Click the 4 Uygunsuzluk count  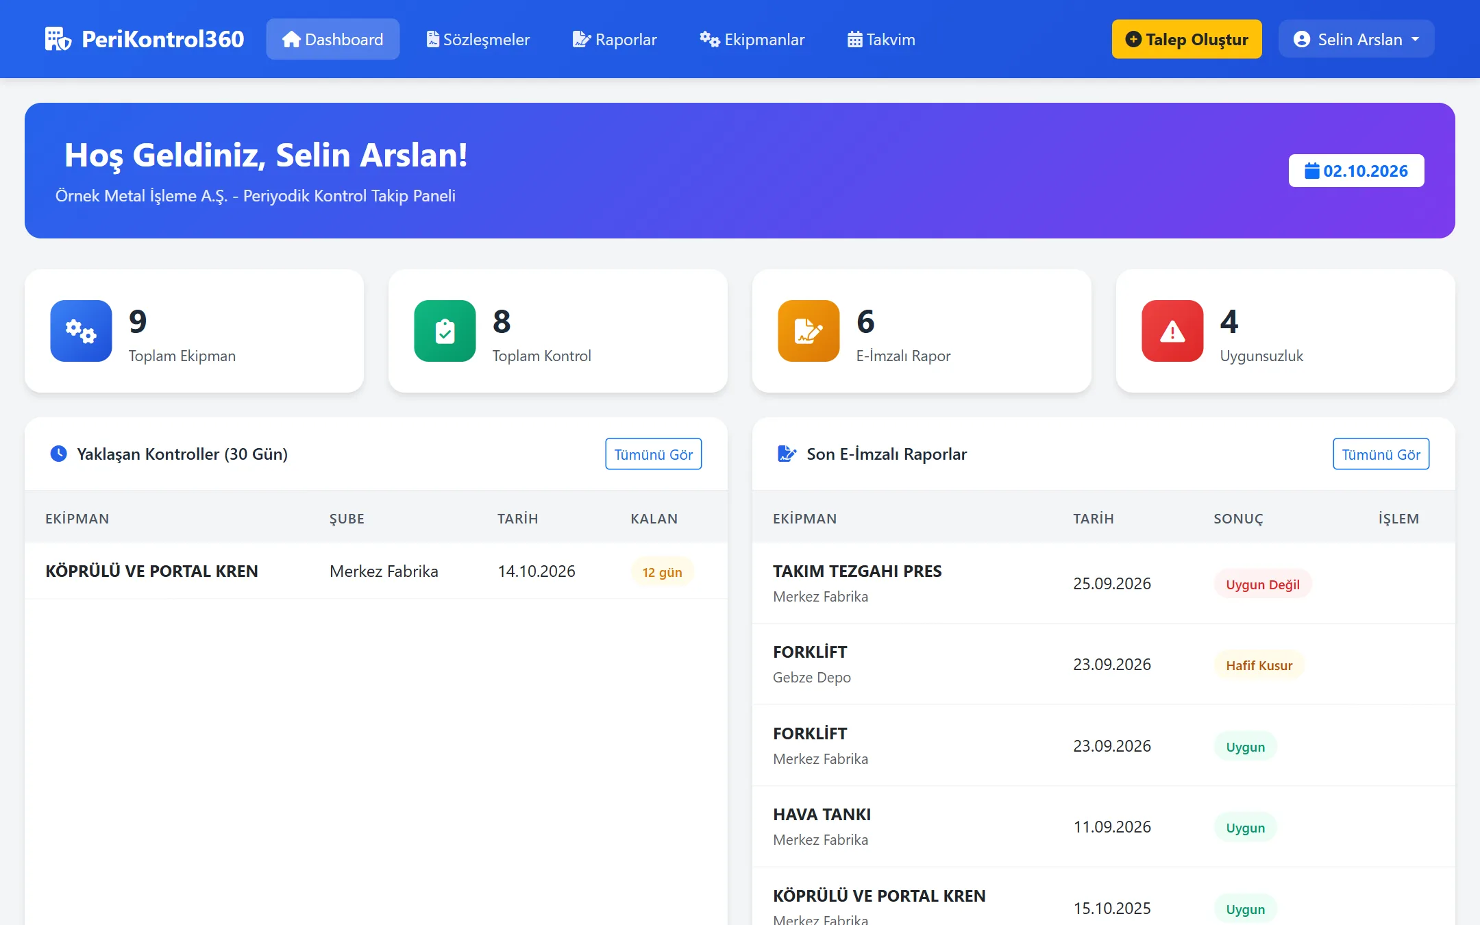coord(1229,321)
